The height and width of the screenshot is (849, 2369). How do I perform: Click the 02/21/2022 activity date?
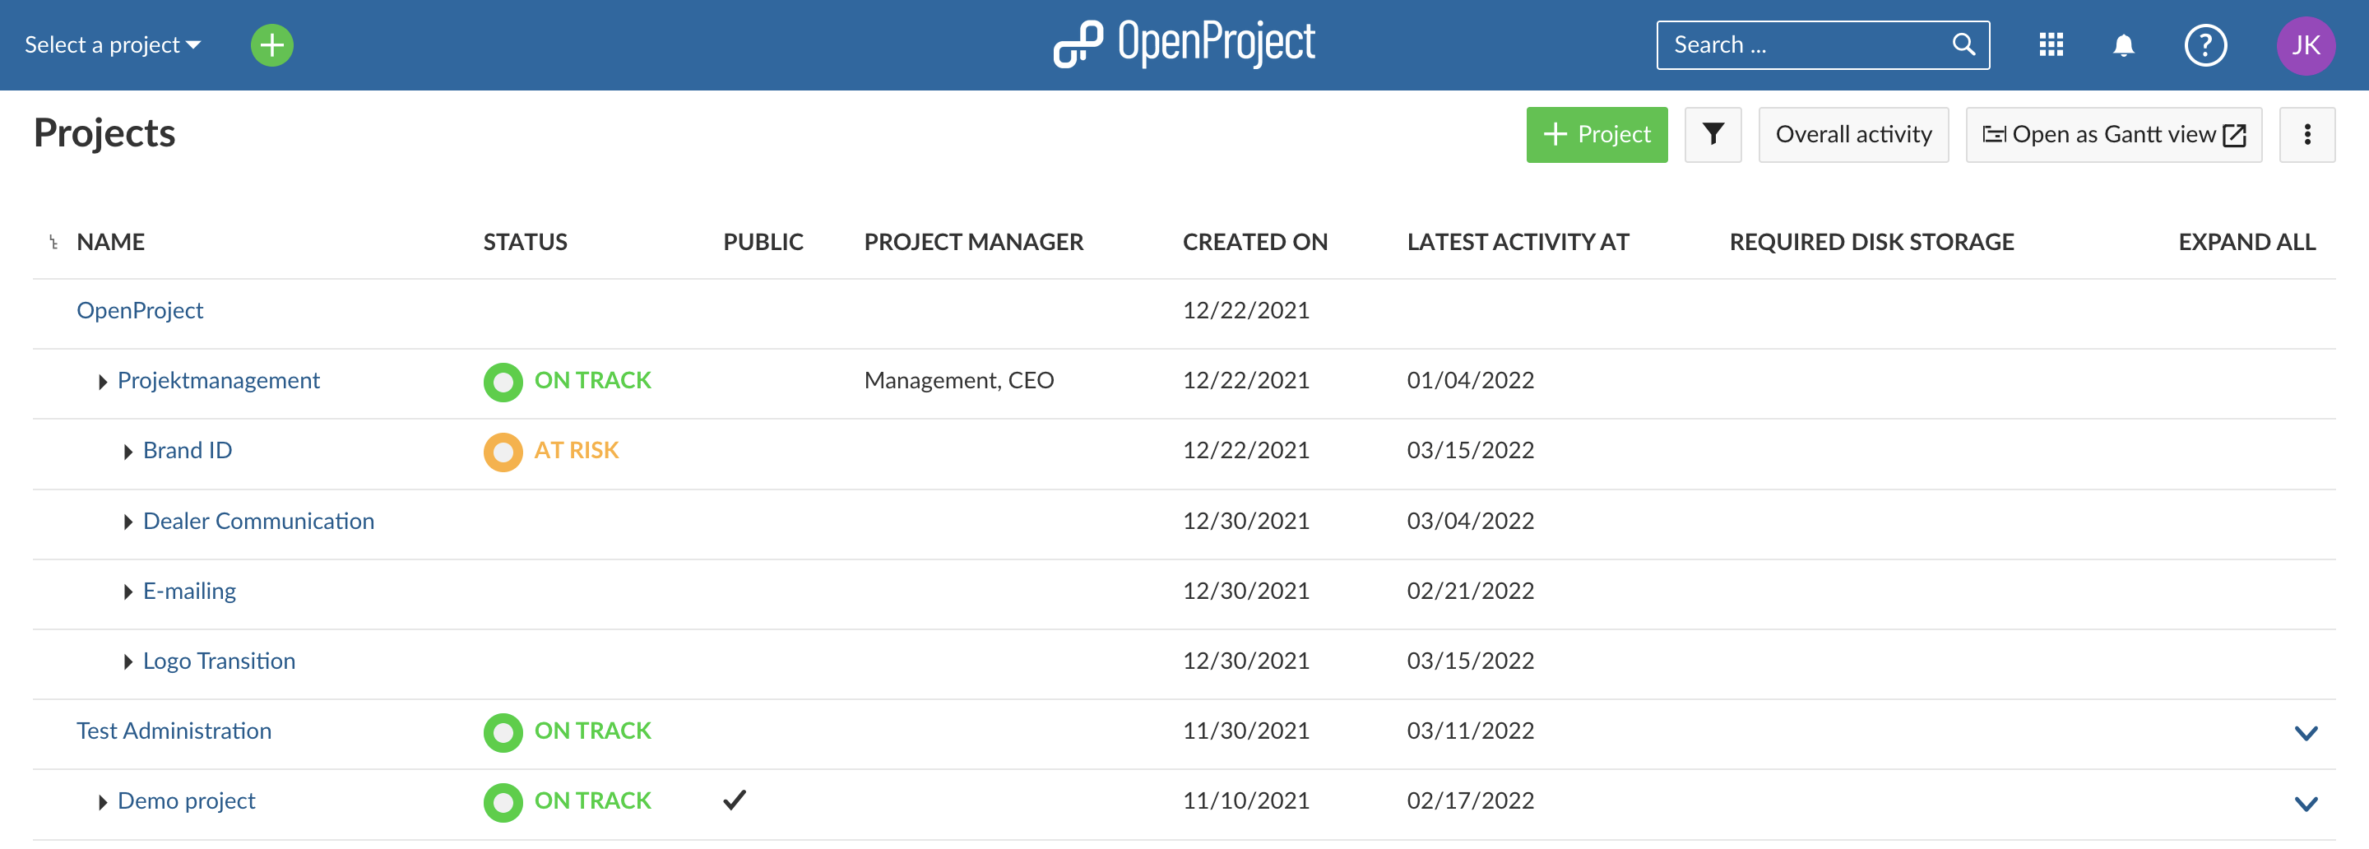[1470, 591]
